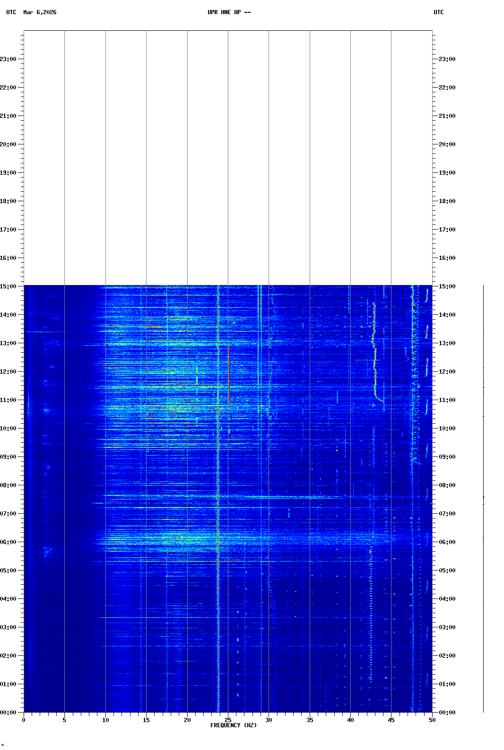Select the 11:00 time label on right axis
Image resolution: width=504 pixels, height=750 pixels.
click(x=447, y=400)
